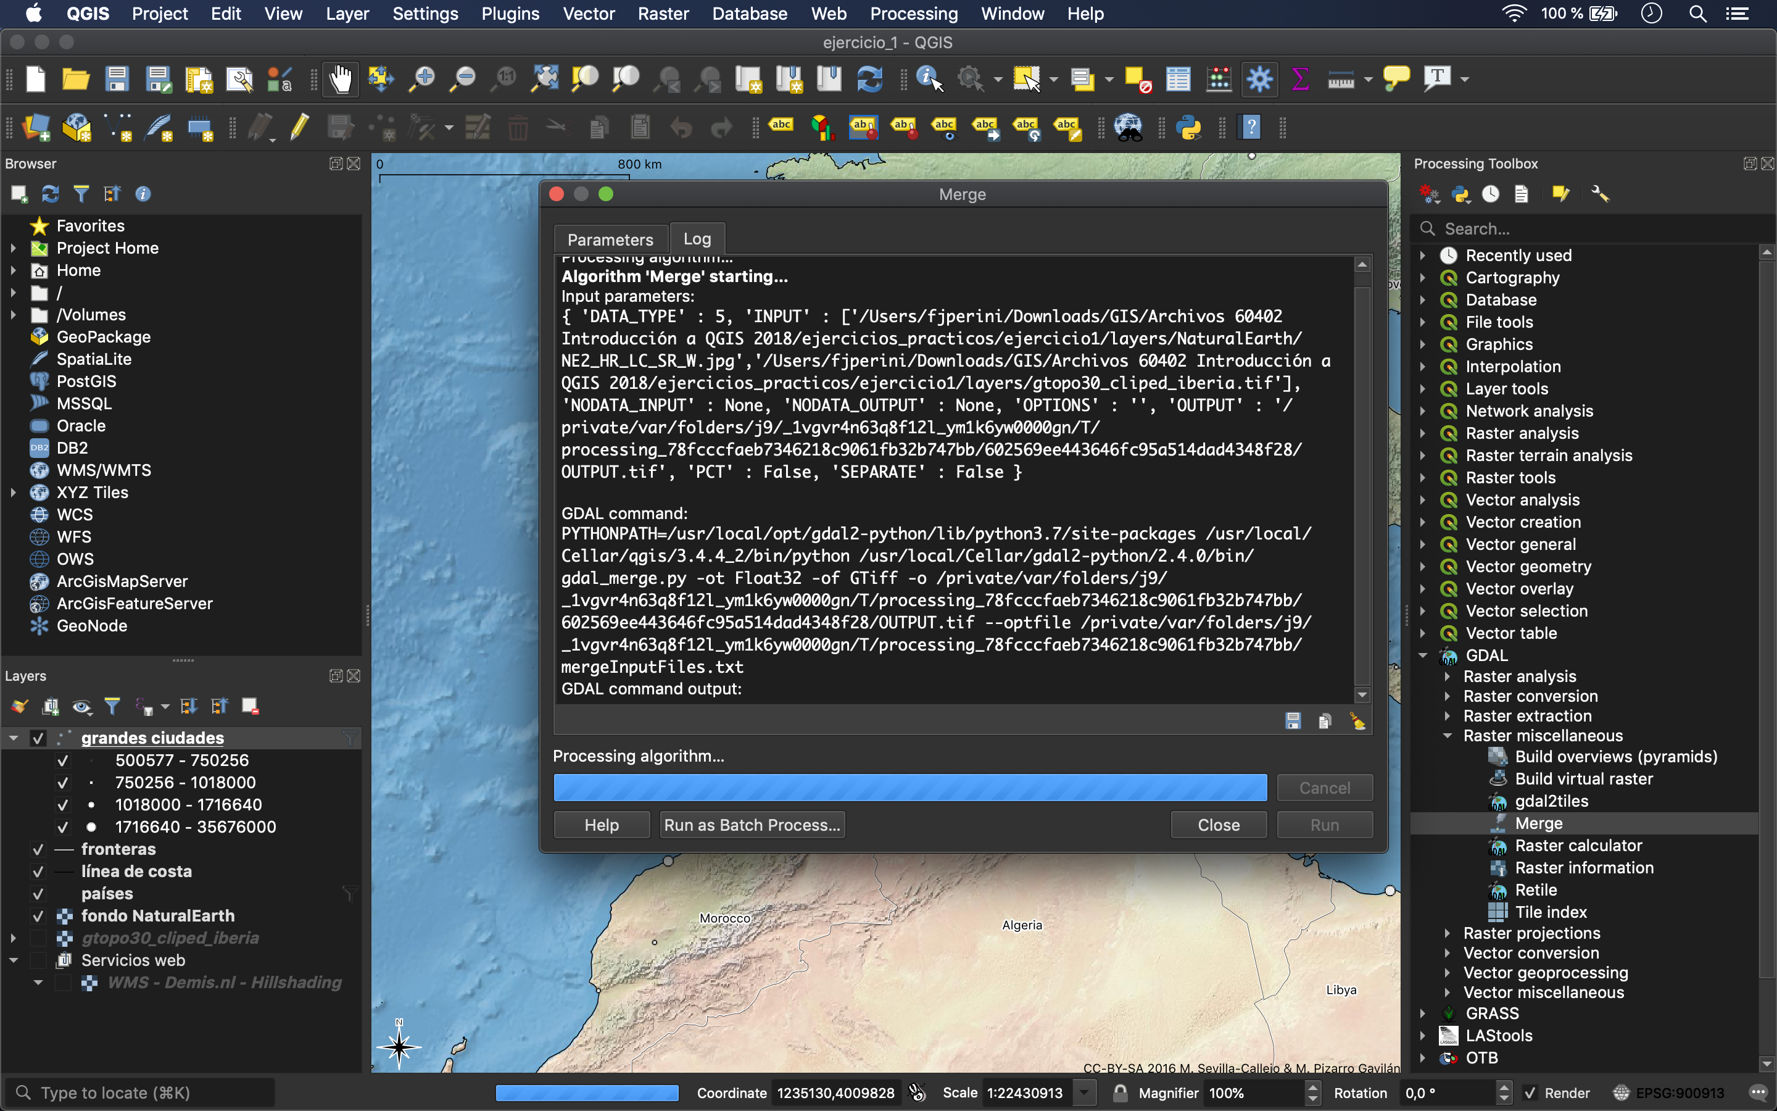This screenshot has width=1777, height=1111.
Task: Click the New Project icon
Action: (35, 78)
